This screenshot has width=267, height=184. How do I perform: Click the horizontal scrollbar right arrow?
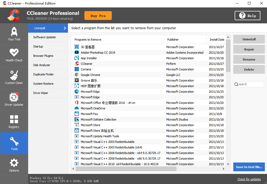click(223, 169)
